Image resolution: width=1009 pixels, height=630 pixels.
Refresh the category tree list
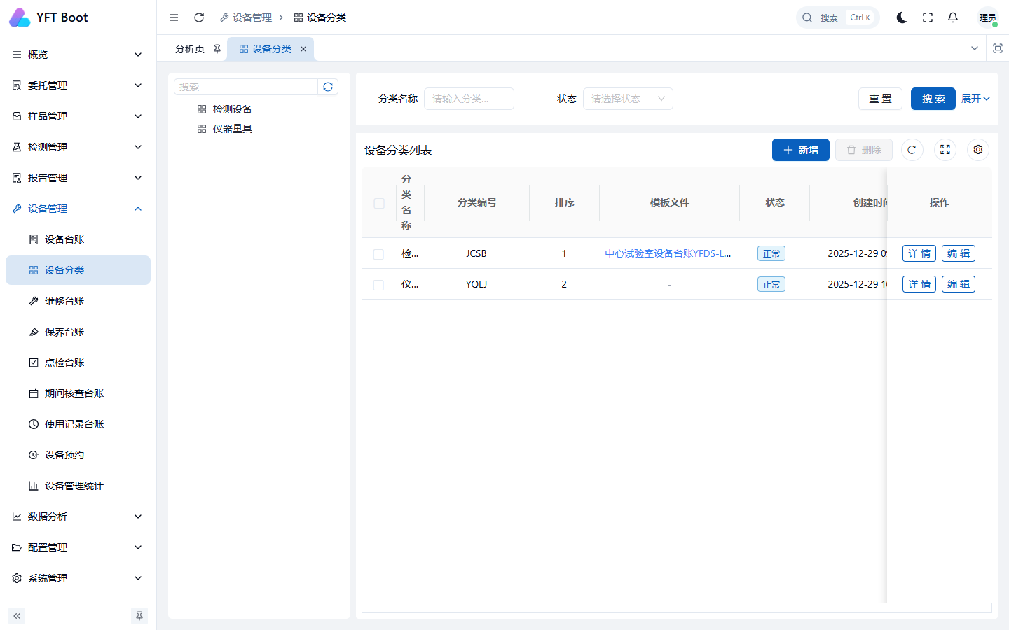[328, 87]
